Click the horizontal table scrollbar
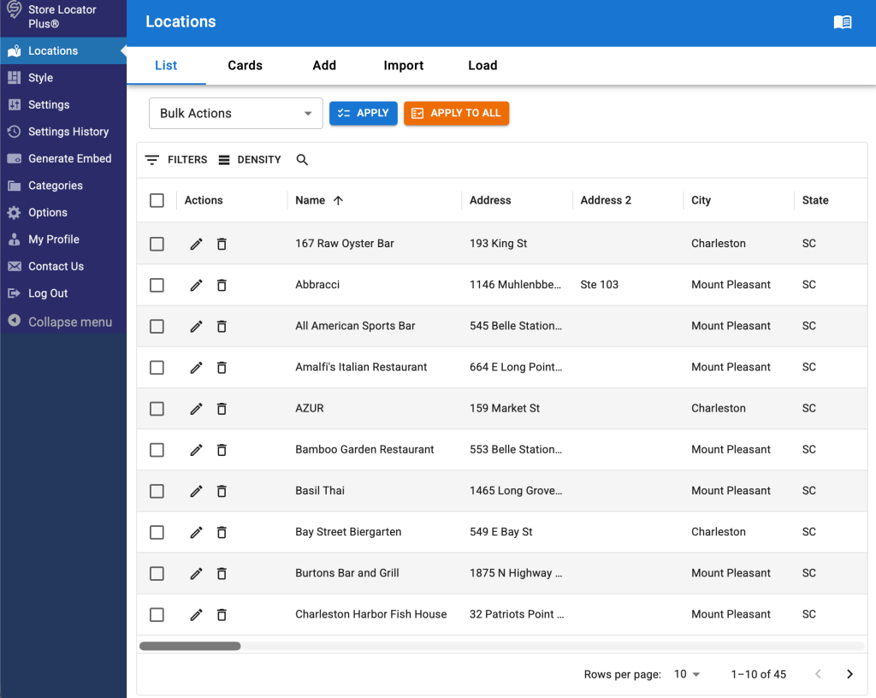The height and width of the screenshot is (698, 876). 190,646
